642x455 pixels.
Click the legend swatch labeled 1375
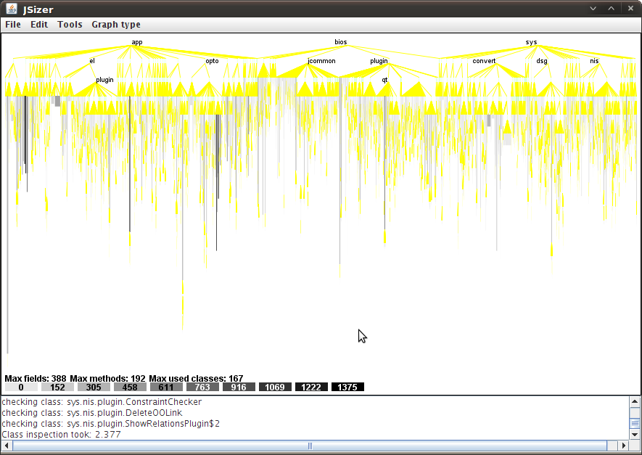(x=347, y=387)
